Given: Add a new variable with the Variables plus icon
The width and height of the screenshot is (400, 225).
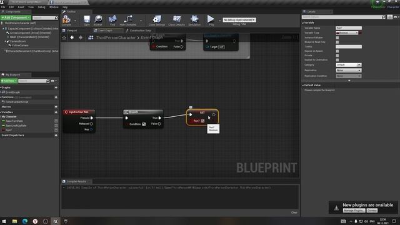Looking at the screenshot, I should (56, 112).
